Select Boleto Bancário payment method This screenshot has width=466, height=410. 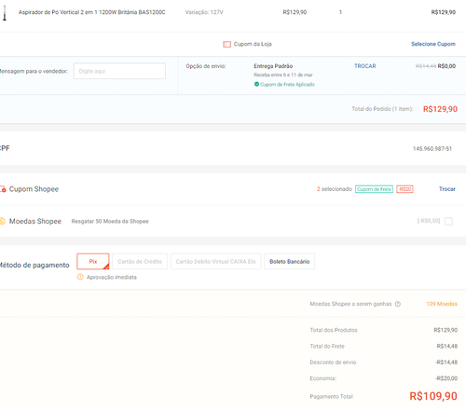(289, 261)
